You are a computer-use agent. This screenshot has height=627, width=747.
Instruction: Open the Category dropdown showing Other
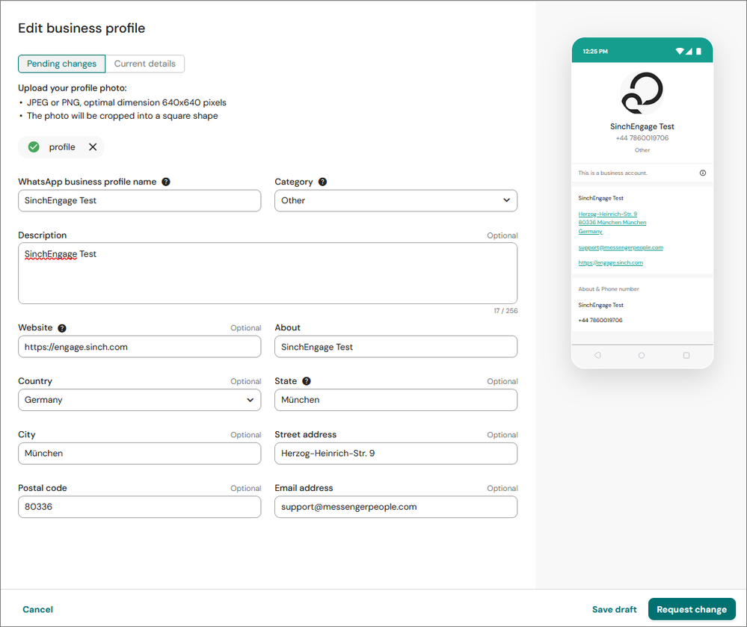[396, 200]
